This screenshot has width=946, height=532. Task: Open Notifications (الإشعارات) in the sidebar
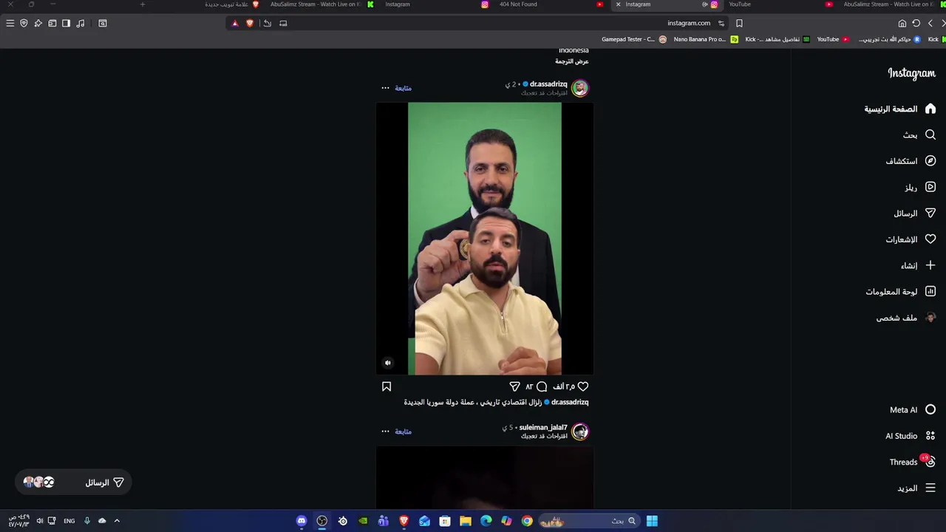911,239
